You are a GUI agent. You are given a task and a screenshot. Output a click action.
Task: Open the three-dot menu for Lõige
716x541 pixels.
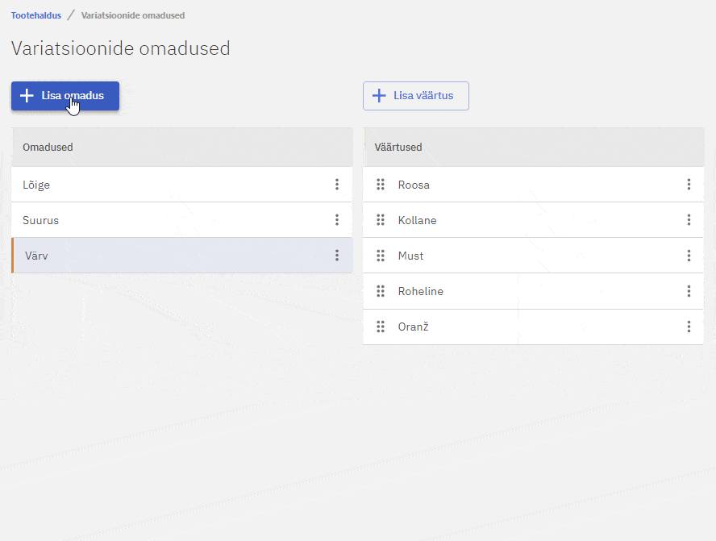click(x=337, y=185)
